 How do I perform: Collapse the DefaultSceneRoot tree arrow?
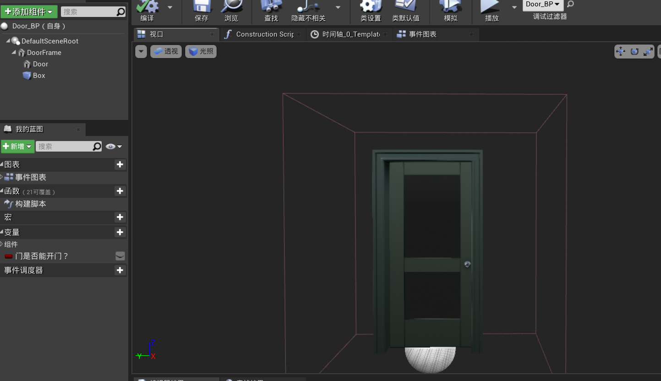coord(8,41)
